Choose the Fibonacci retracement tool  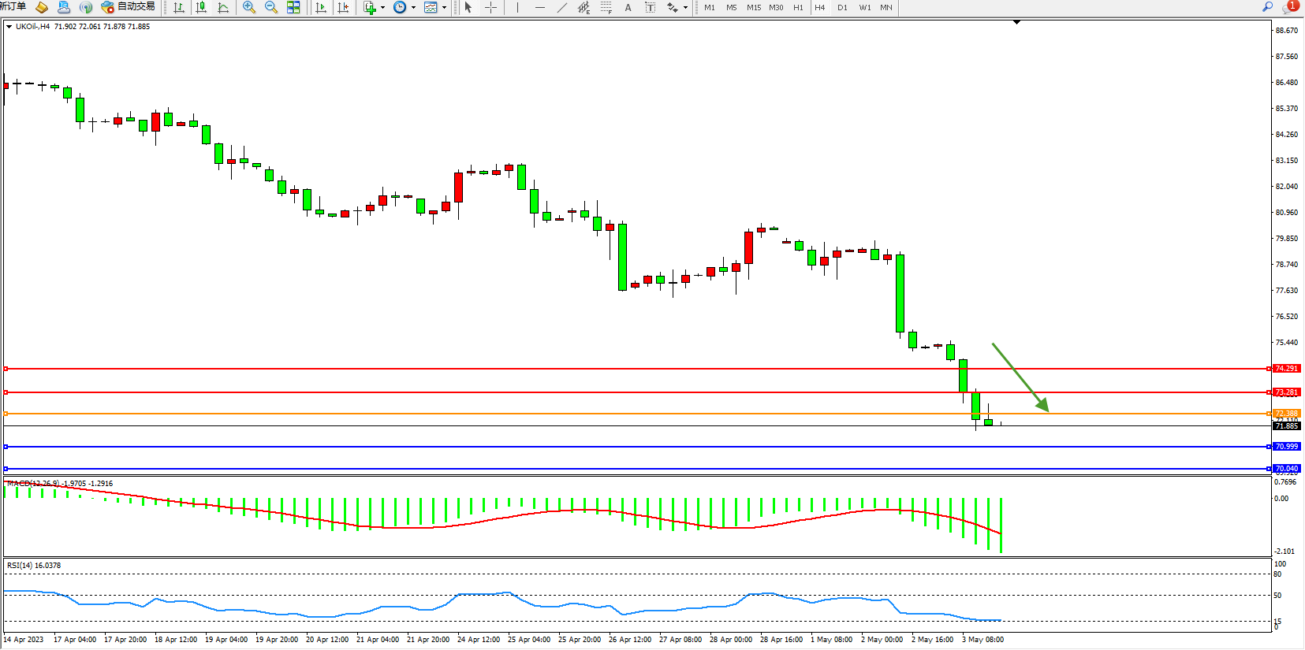(x=606, y=7)
